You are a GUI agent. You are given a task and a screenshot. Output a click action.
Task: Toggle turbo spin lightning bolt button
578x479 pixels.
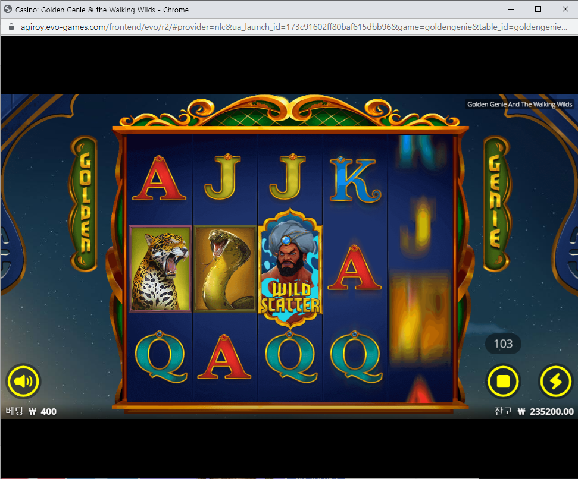[x=555, y=381]
